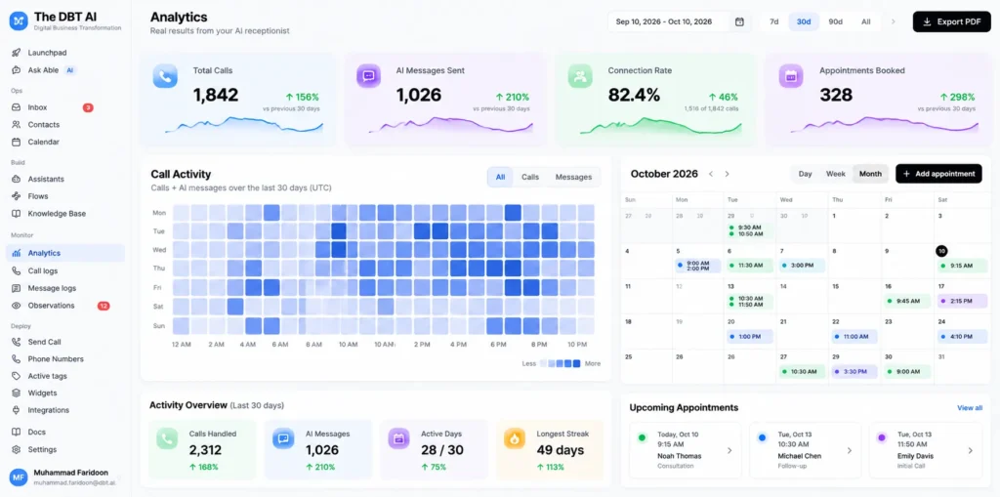Select the 90d time range

(836, 21)
